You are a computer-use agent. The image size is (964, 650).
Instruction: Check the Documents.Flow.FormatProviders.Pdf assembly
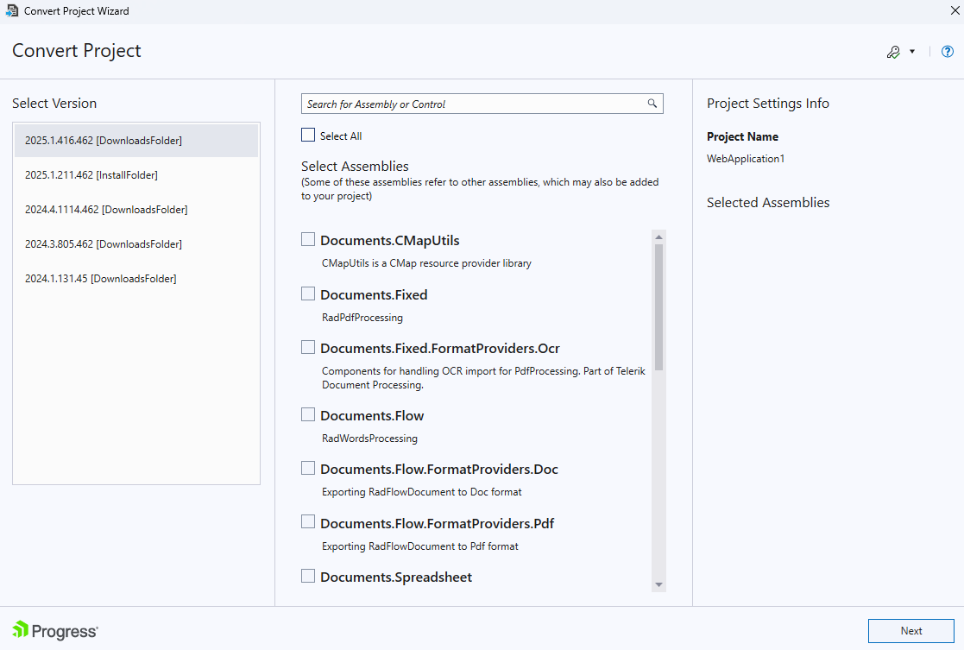308,521
